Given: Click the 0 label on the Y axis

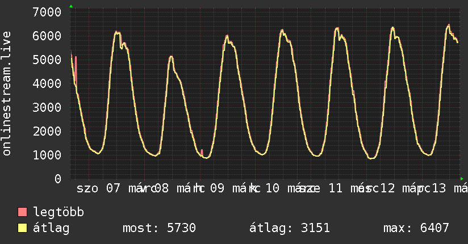Looking at the screenshot, I should (57, 179).
